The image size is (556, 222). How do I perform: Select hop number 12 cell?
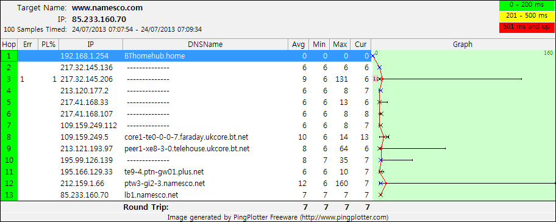[9, 184]
